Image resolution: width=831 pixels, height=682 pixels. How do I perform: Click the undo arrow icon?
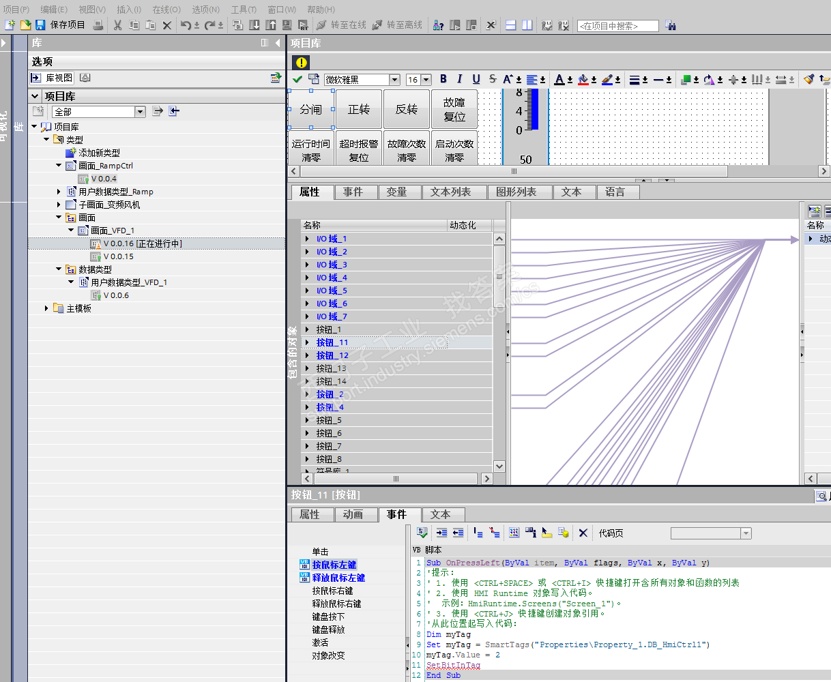[186, 25]
